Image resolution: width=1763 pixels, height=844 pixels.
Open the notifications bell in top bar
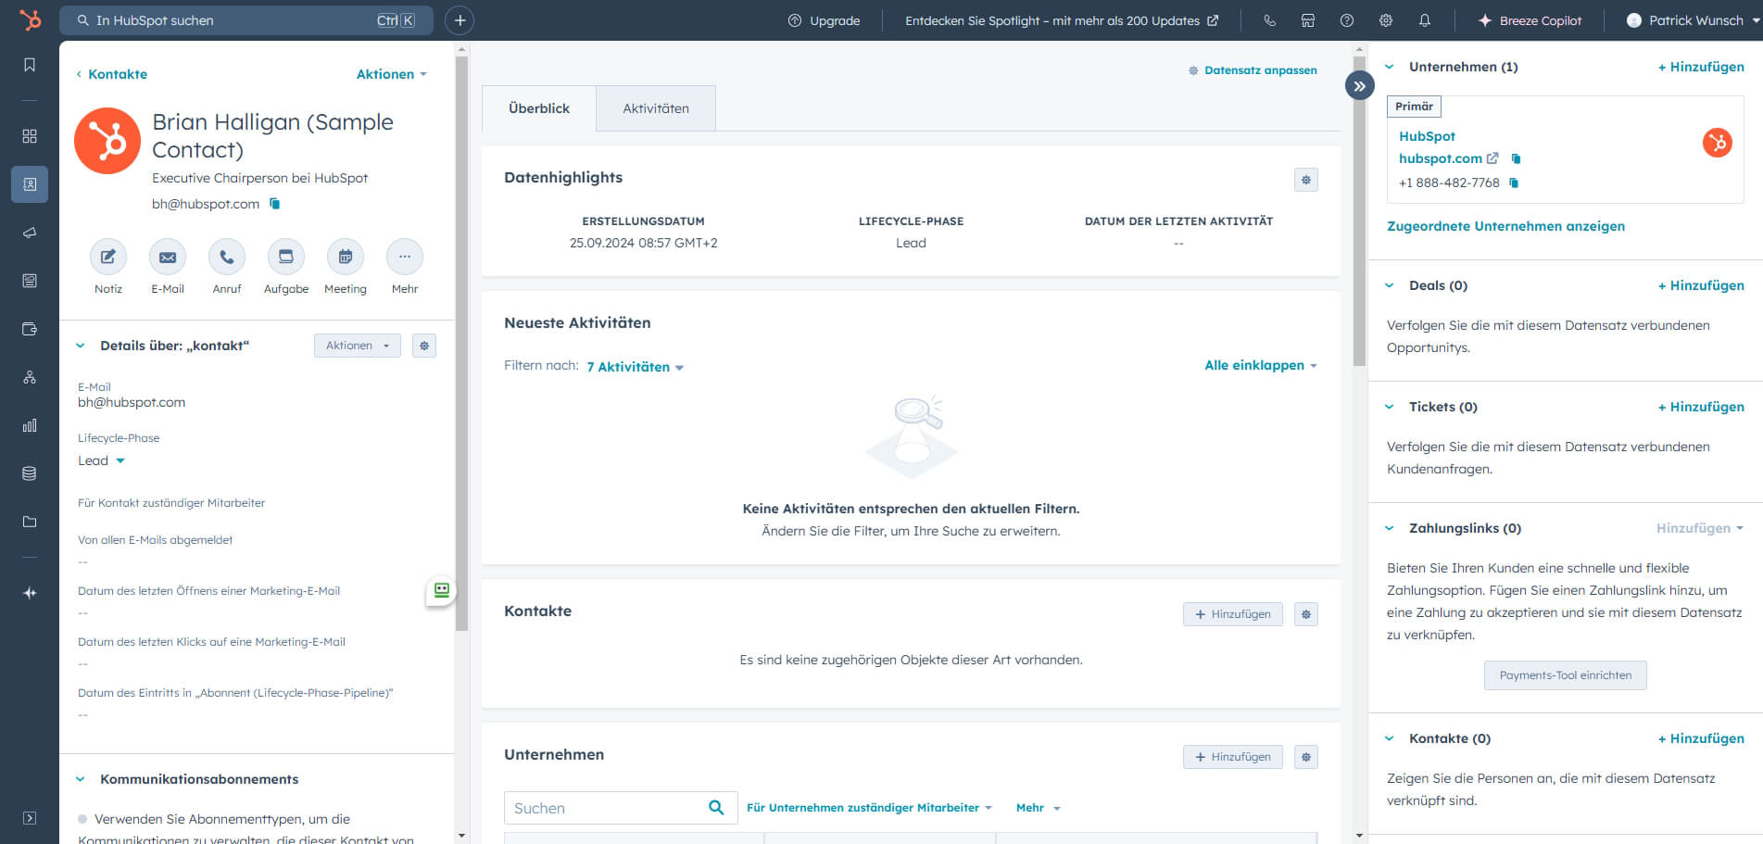coord(1425,20)
